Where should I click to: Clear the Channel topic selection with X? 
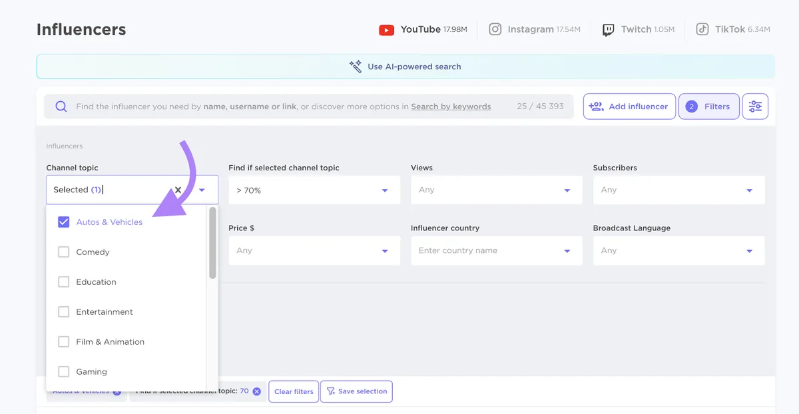click(x=178, y=190)
